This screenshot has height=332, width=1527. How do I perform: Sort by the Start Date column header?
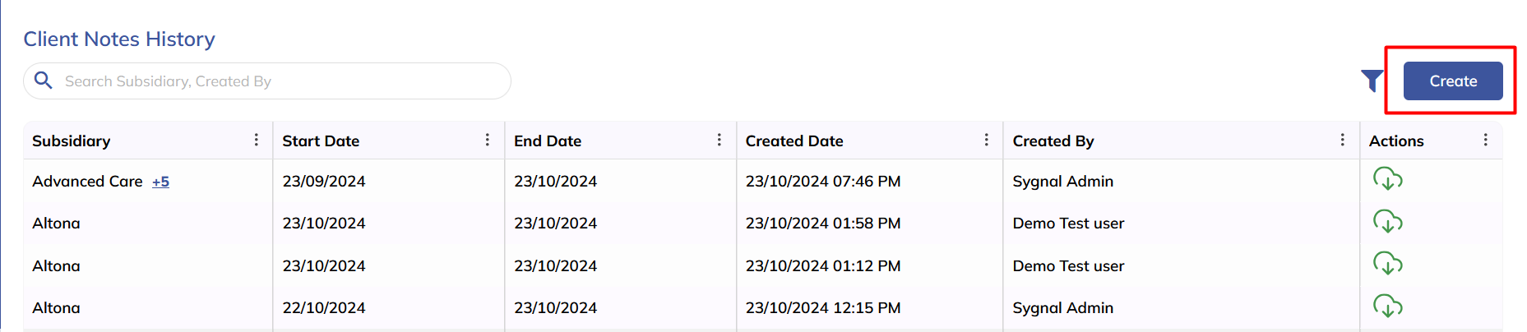click(x=321, y=141)
